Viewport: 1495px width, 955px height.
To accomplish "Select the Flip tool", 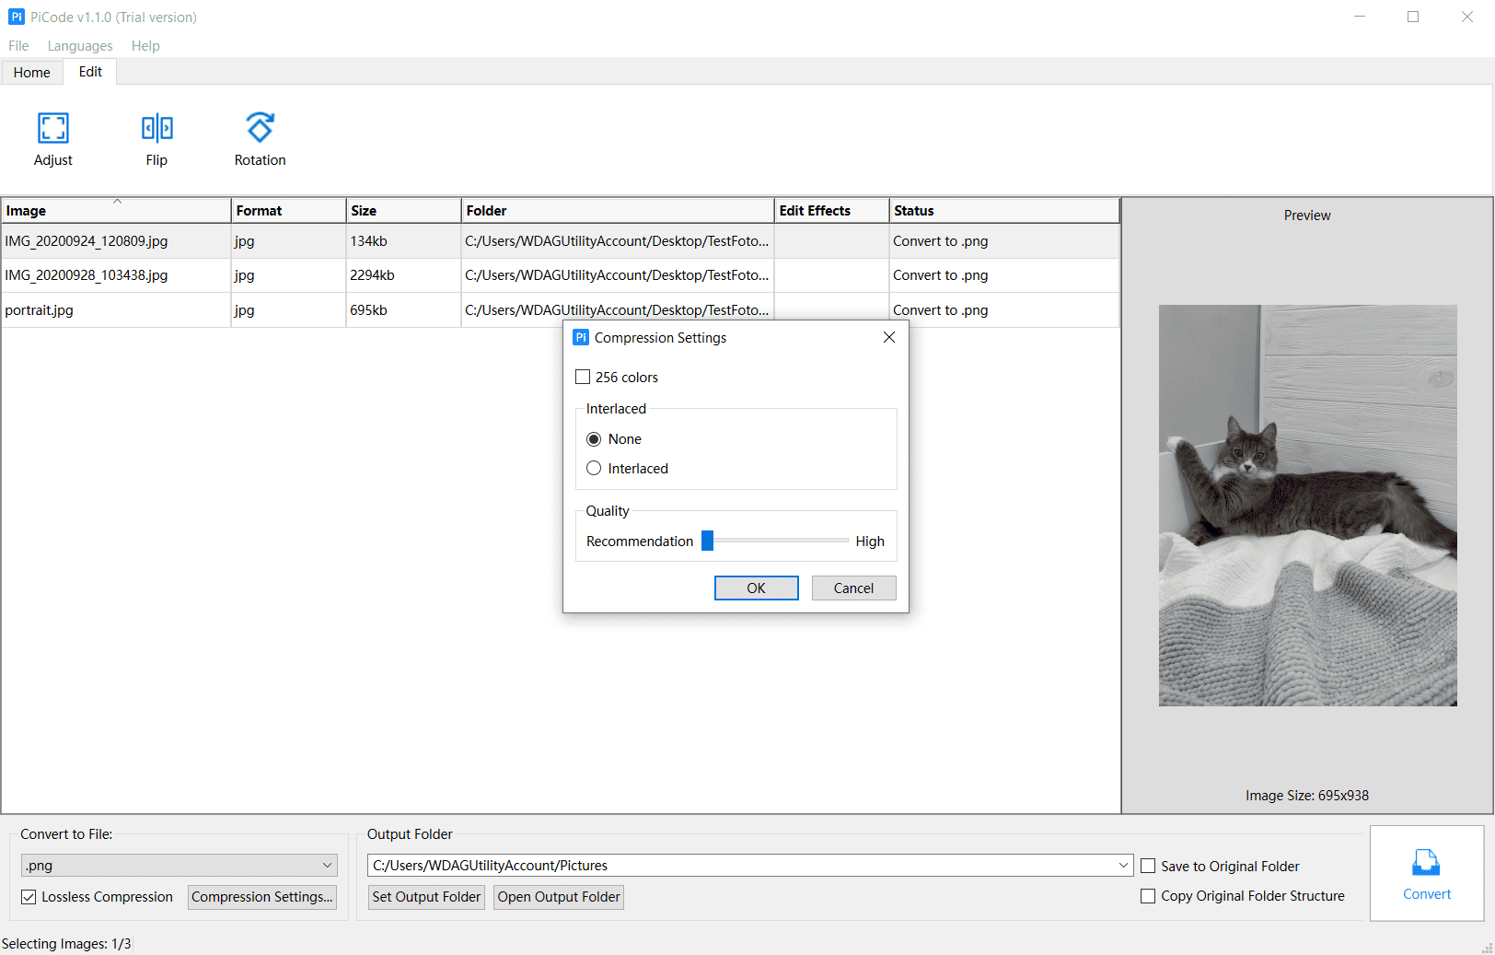I will [156, 139].
